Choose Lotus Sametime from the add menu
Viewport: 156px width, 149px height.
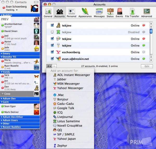[70, 121]
